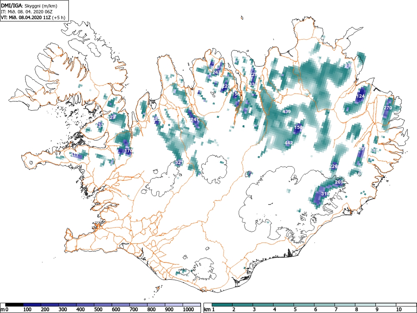Click the km unit label on legend

coord(207,310)
